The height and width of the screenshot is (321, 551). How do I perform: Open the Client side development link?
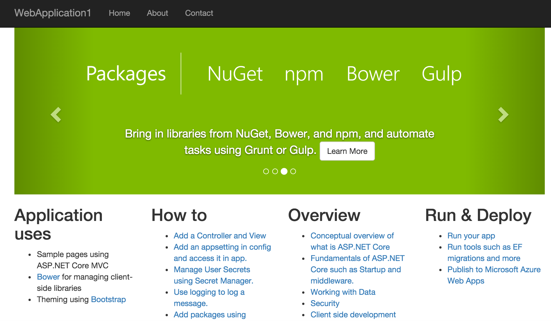coord(353,315)
